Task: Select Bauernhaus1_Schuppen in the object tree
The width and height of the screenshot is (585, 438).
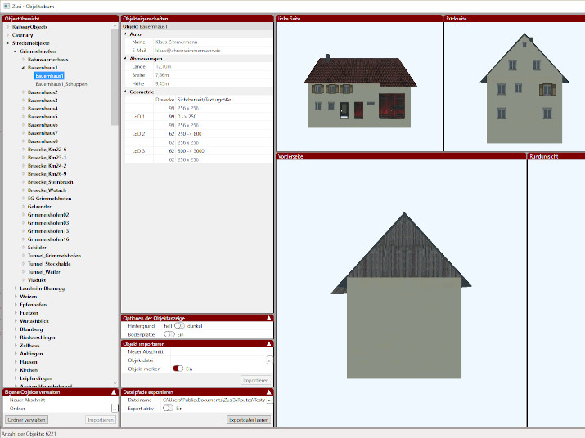Action: pyautogui.click(x=61, y=83)
